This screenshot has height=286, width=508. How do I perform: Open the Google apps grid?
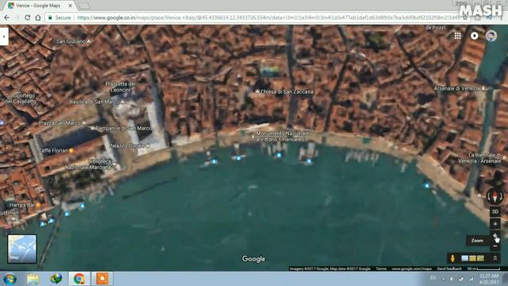(x=457, y=36)
